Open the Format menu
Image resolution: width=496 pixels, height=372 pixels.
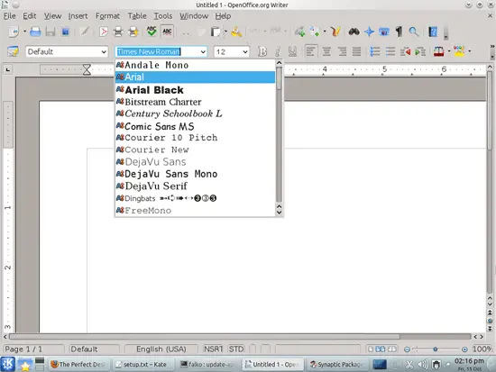(x=107, y=16)
